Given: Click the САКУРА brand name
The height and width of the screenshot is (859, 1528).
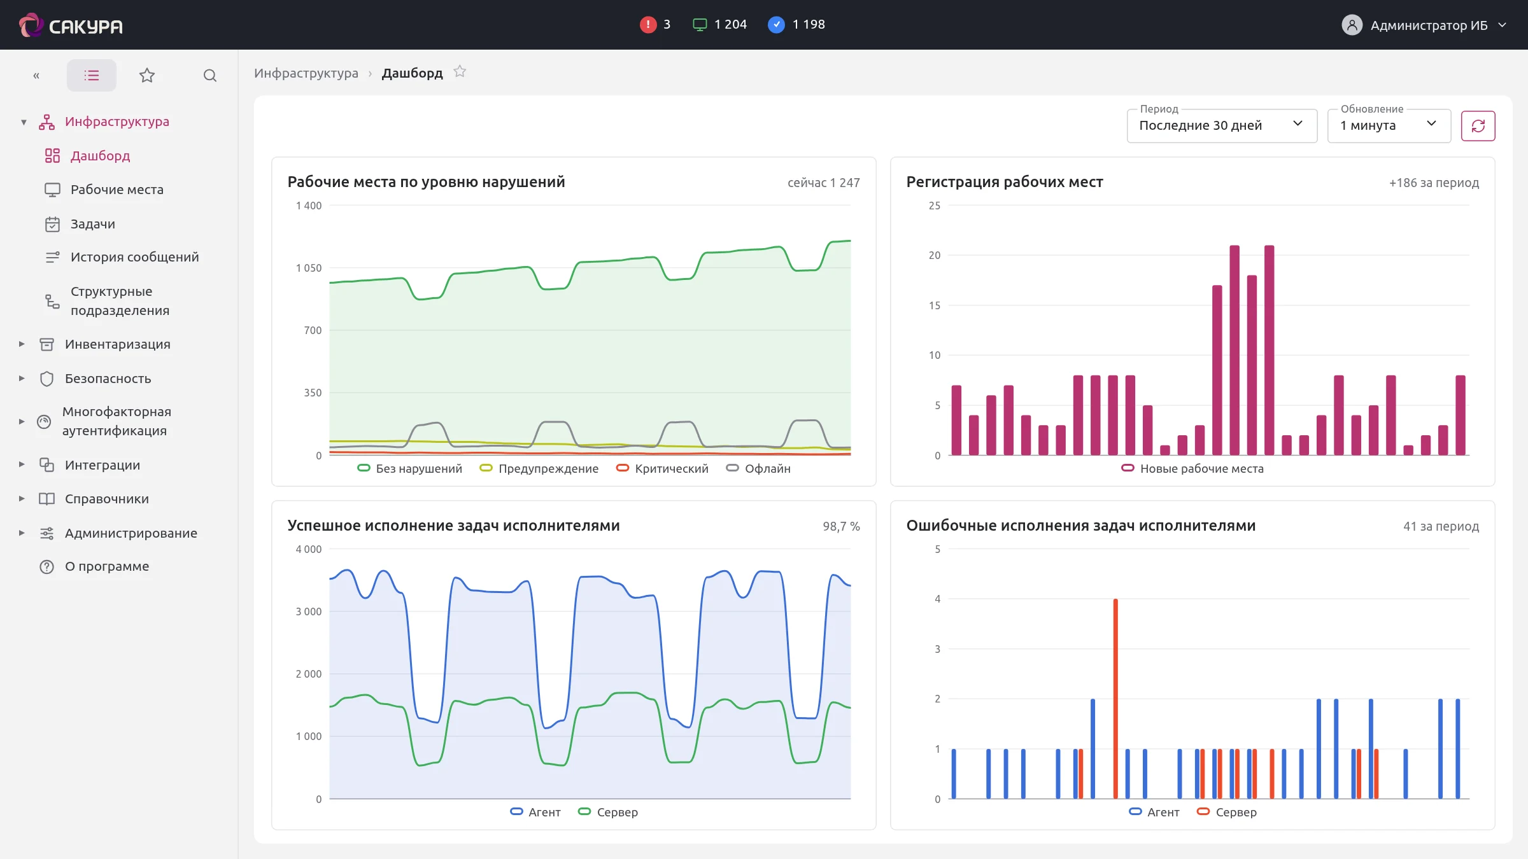Looking at the screenshot, I should (86, 27).
